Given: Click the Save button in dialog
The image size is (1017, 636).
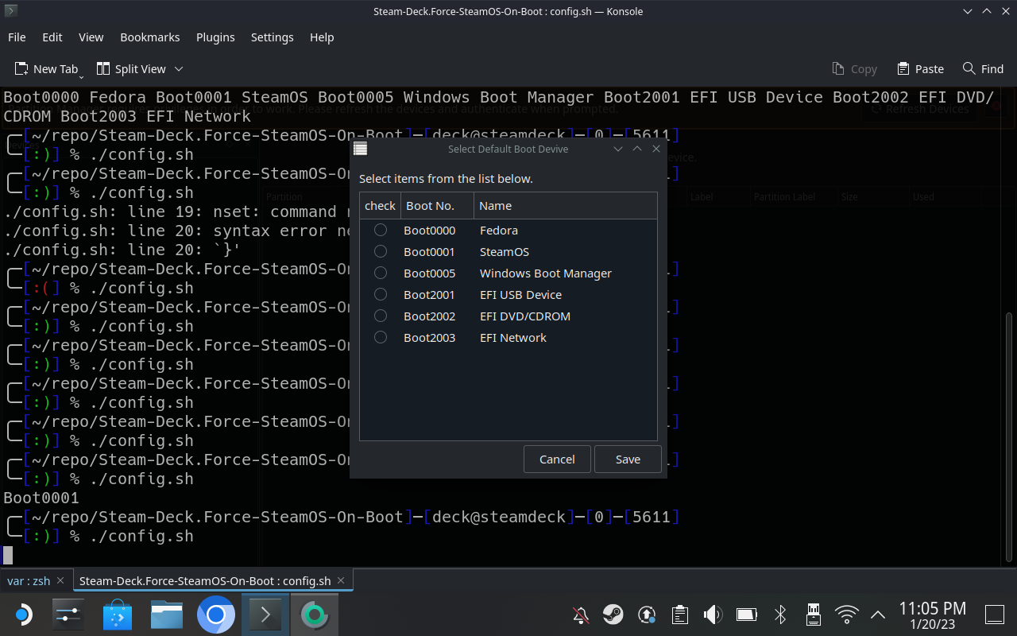Looking at the screenshot, I should (x=628, y=460).
